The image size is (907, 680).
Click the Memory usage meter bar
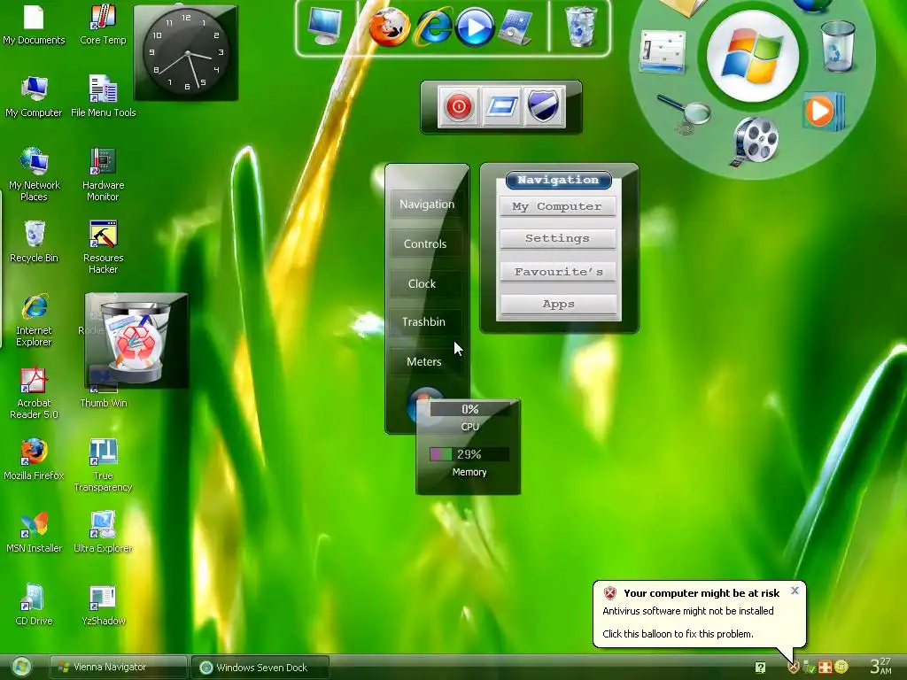pos(469,454)
